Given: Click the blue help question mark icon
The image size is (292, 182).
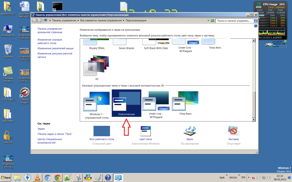Looking at the screenshot, I should coord(256,26).
